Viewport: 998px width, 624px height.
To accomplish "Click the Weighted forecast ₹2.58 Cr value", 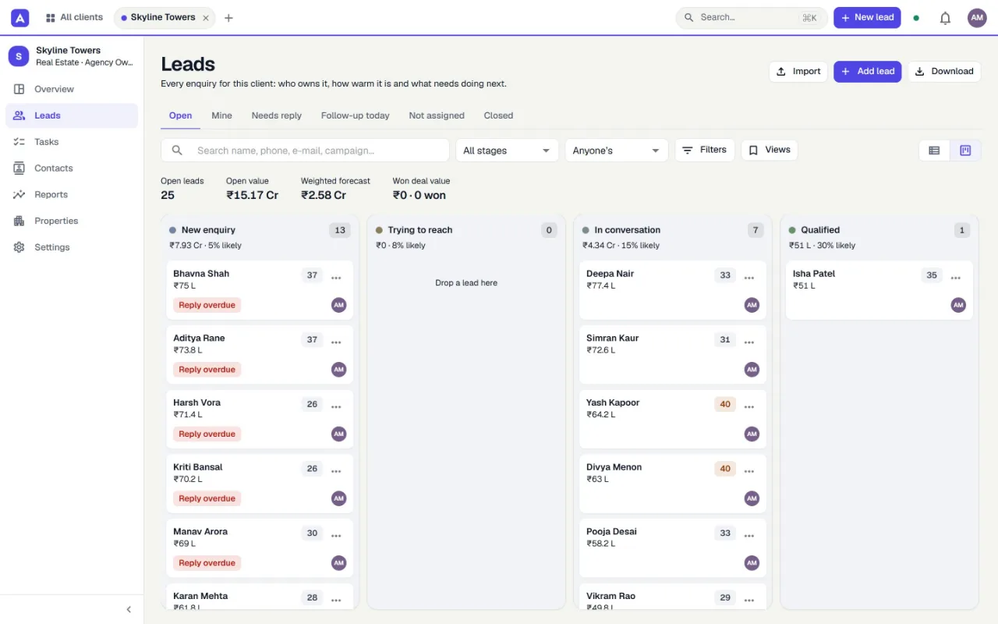I will [x=324, y=195].
